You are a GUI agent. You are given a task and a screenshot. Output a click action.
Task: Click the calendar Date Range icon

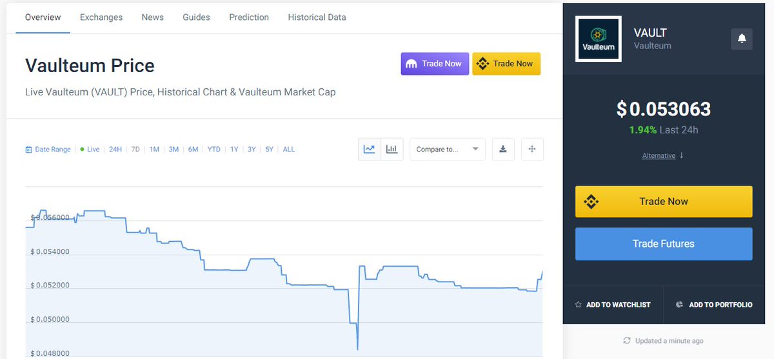(x=28, y=150)
